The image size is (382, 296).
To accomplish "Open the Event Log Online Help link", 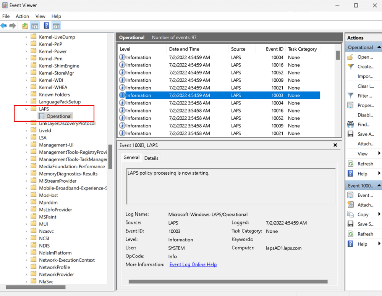I will (x=193, y=264).
